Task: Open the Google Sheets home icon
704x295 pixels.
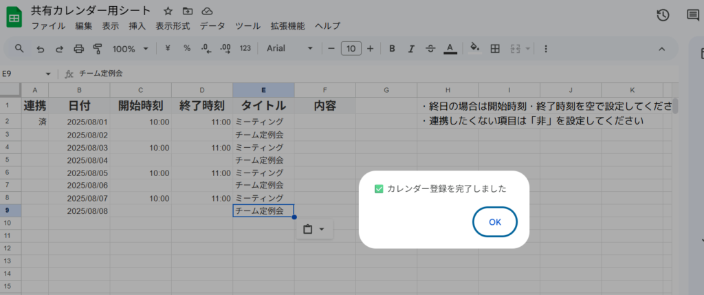Action: pos(14,18)
